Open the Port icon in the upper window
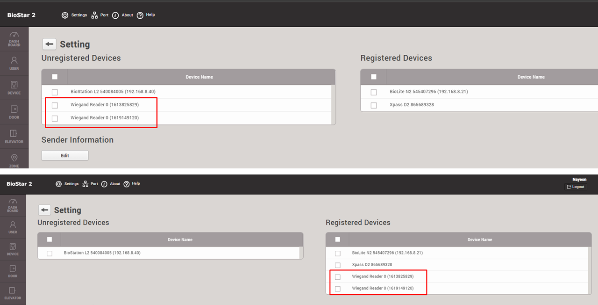The height and width of the screenshot is (305, 598). 94,15
